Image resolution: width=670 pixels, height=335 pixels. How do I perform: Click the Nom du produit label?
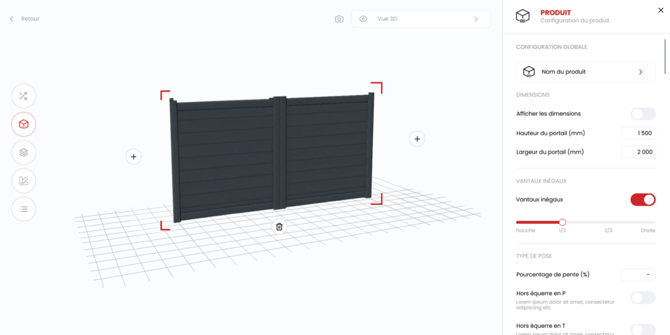point(563,72)
